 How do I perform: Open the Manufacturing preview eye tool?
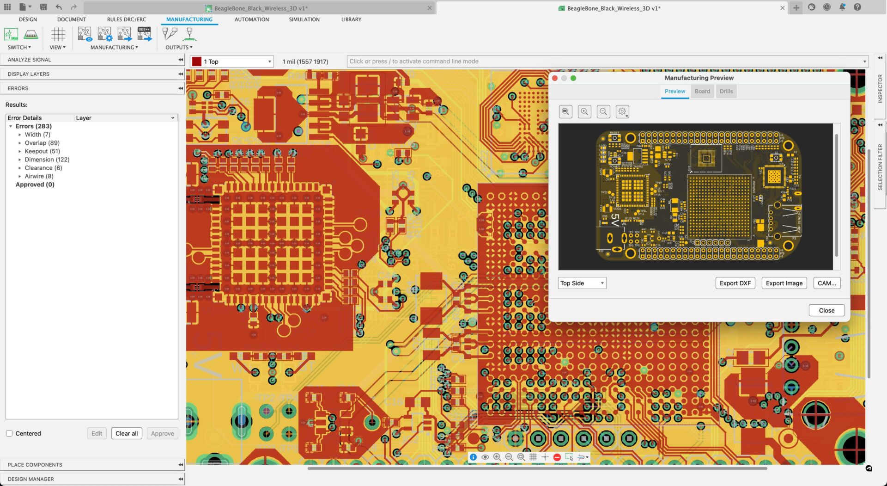click(x=85, y=34)
